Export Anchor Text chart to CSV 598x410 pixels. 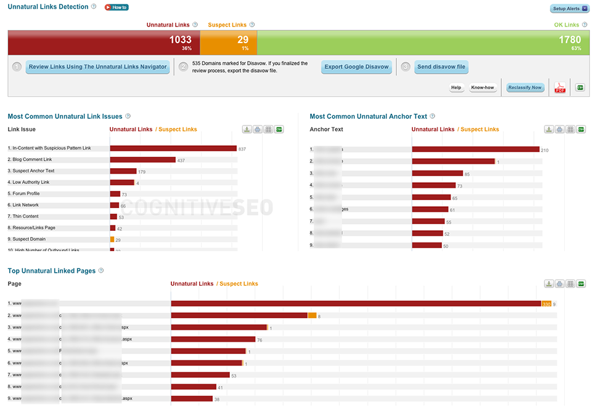pyautogui.click(x=581, y=129)
